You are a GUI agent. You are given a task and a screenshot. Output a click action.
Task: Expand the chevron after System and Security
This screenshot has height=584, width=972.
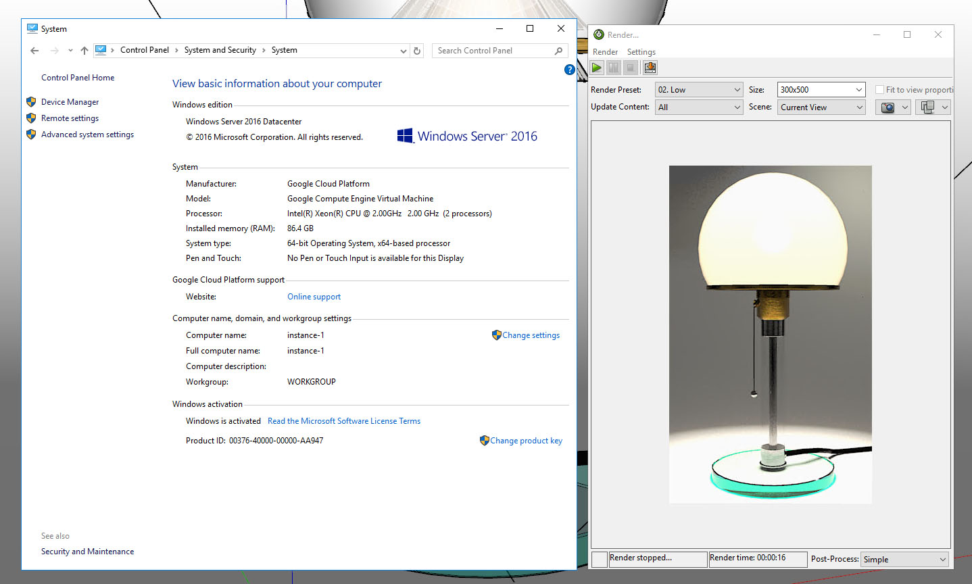point(264,50)
